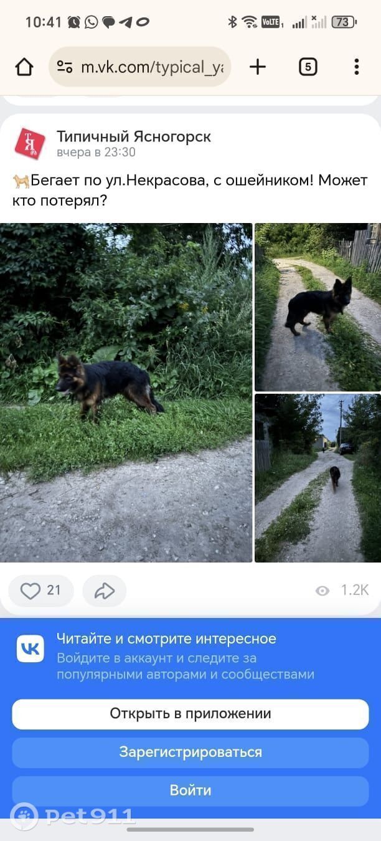Tap the site settings icon in address bar
Viewport: 381px width, 841px height.
click(x=65, y=67)
